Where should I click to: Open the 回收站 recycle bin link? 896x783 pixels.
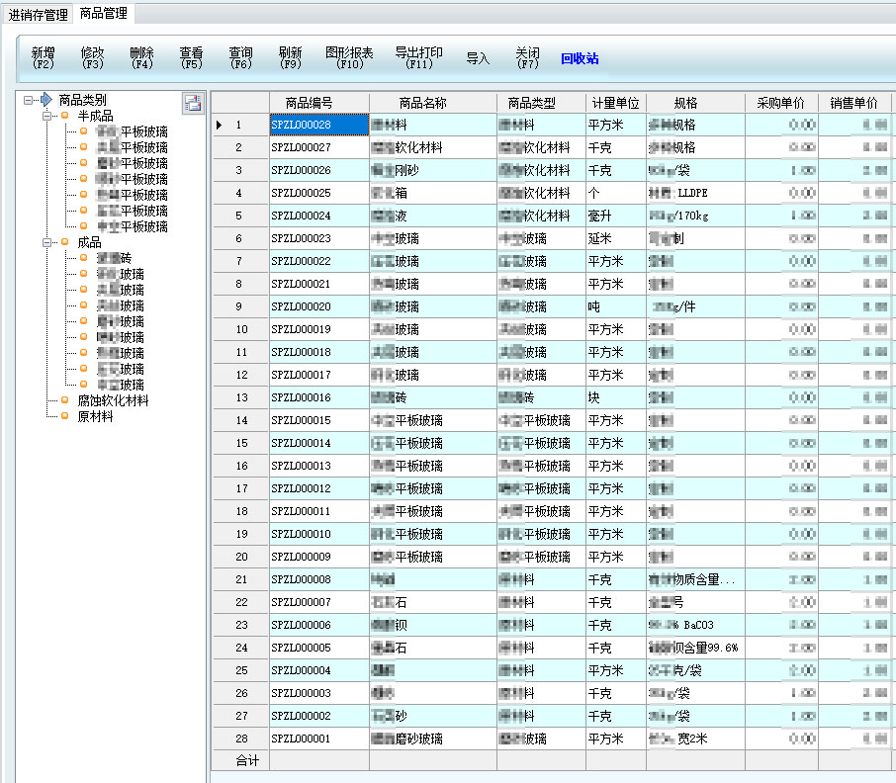(580, 58)
